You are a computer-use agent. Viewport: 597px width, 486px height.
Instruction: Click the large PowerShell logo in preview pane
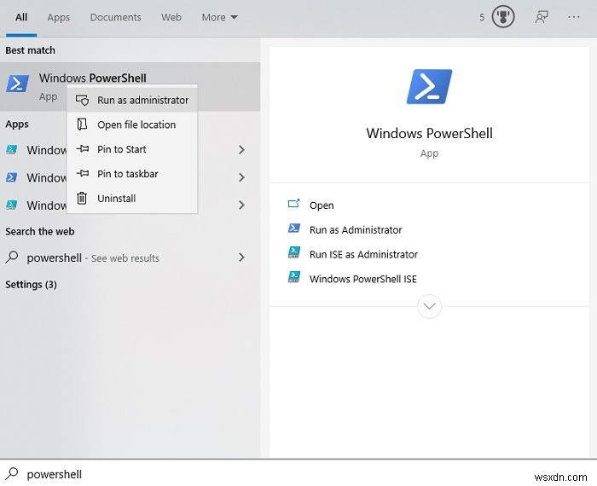point(429,87)
